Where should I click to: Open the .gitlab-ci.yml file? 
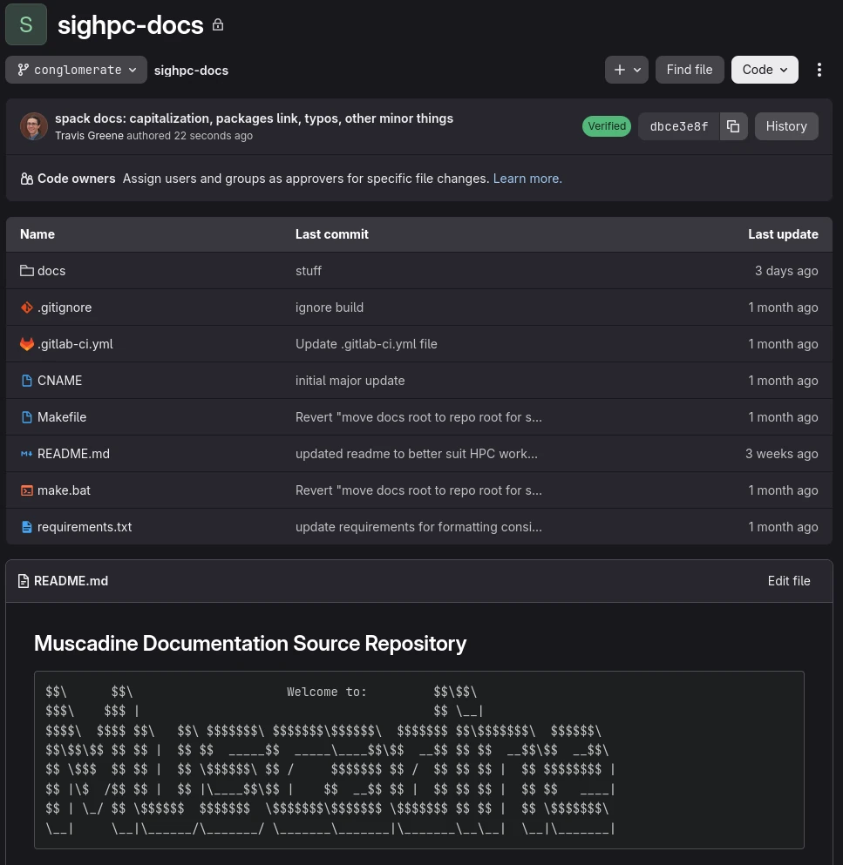click(x=75, y=344)
